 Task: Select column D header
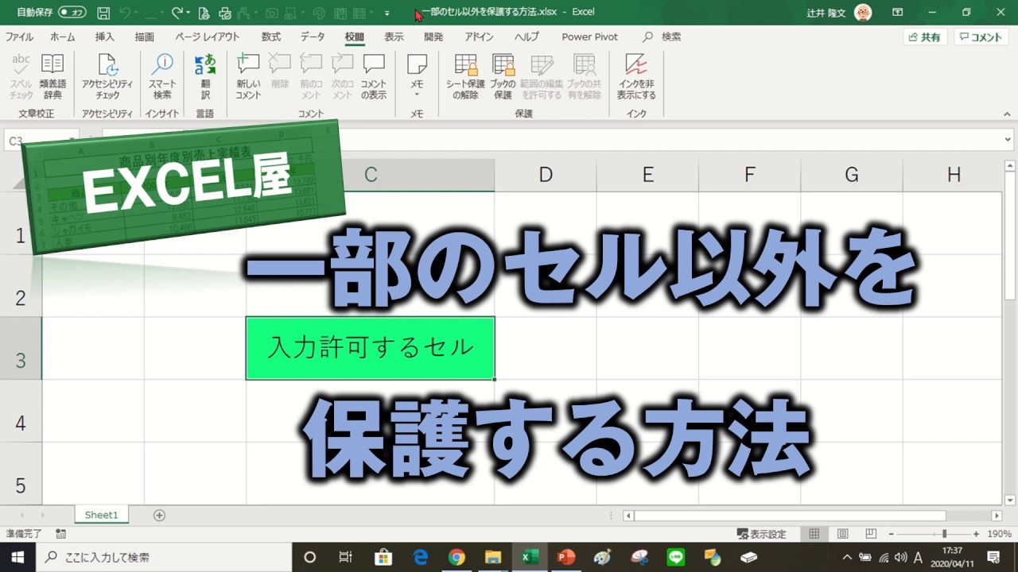click(545, 175)
